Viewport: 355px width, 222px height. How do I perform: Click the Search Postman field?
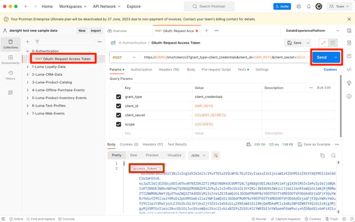point(209,6)
